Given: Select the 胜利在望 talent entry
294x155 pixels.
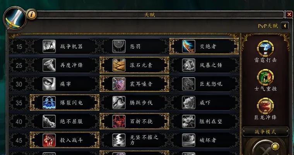Looking at the screenshot, I should coord(204,121).
